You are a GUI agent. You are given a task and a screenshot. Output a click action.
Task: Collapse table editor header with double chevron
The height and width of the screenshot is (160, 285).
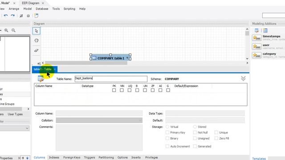pos(243,79)
